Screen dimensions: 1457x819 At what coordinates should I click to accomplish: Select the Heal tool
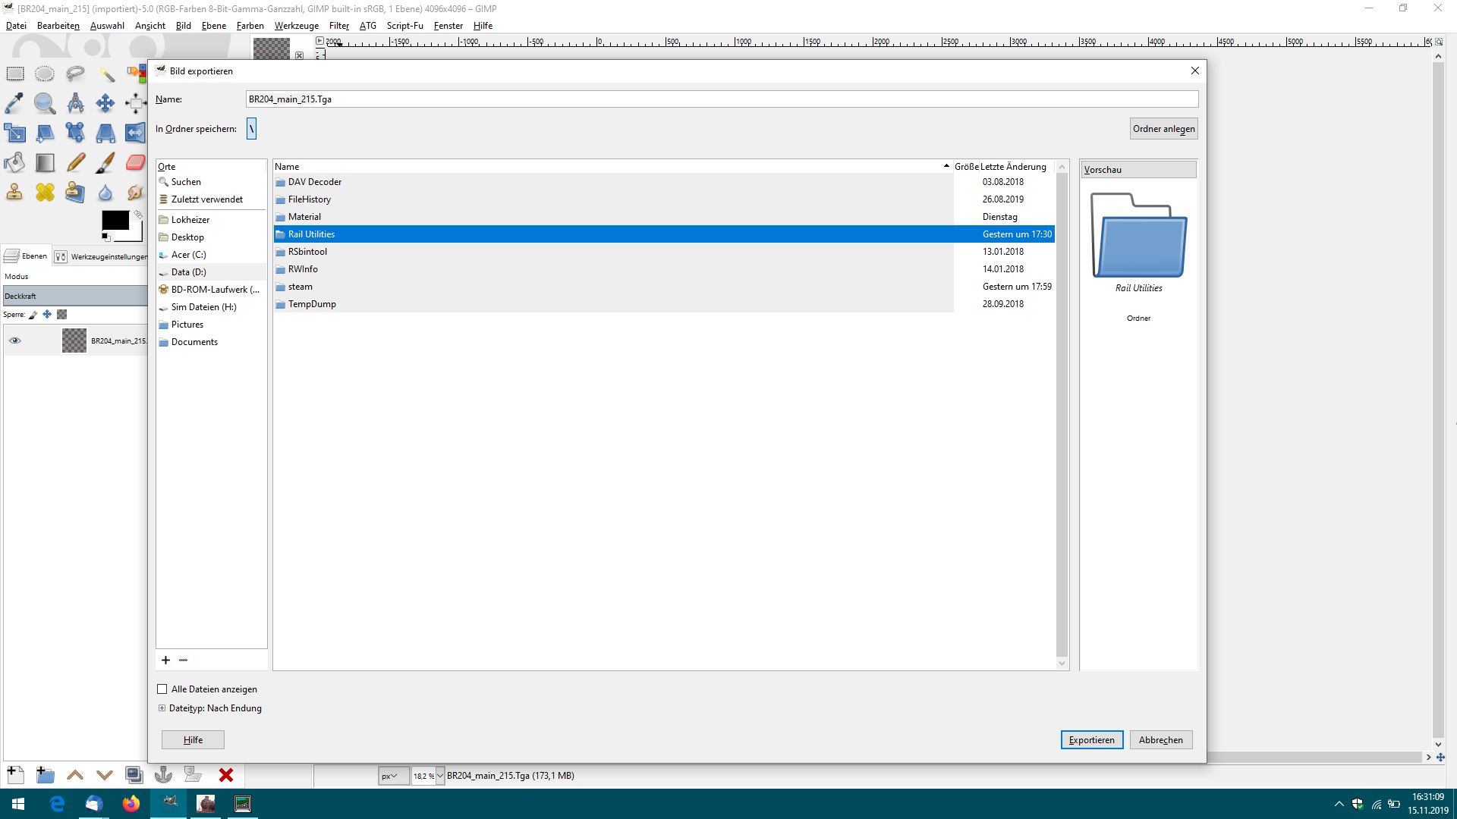tap(45, 192)
